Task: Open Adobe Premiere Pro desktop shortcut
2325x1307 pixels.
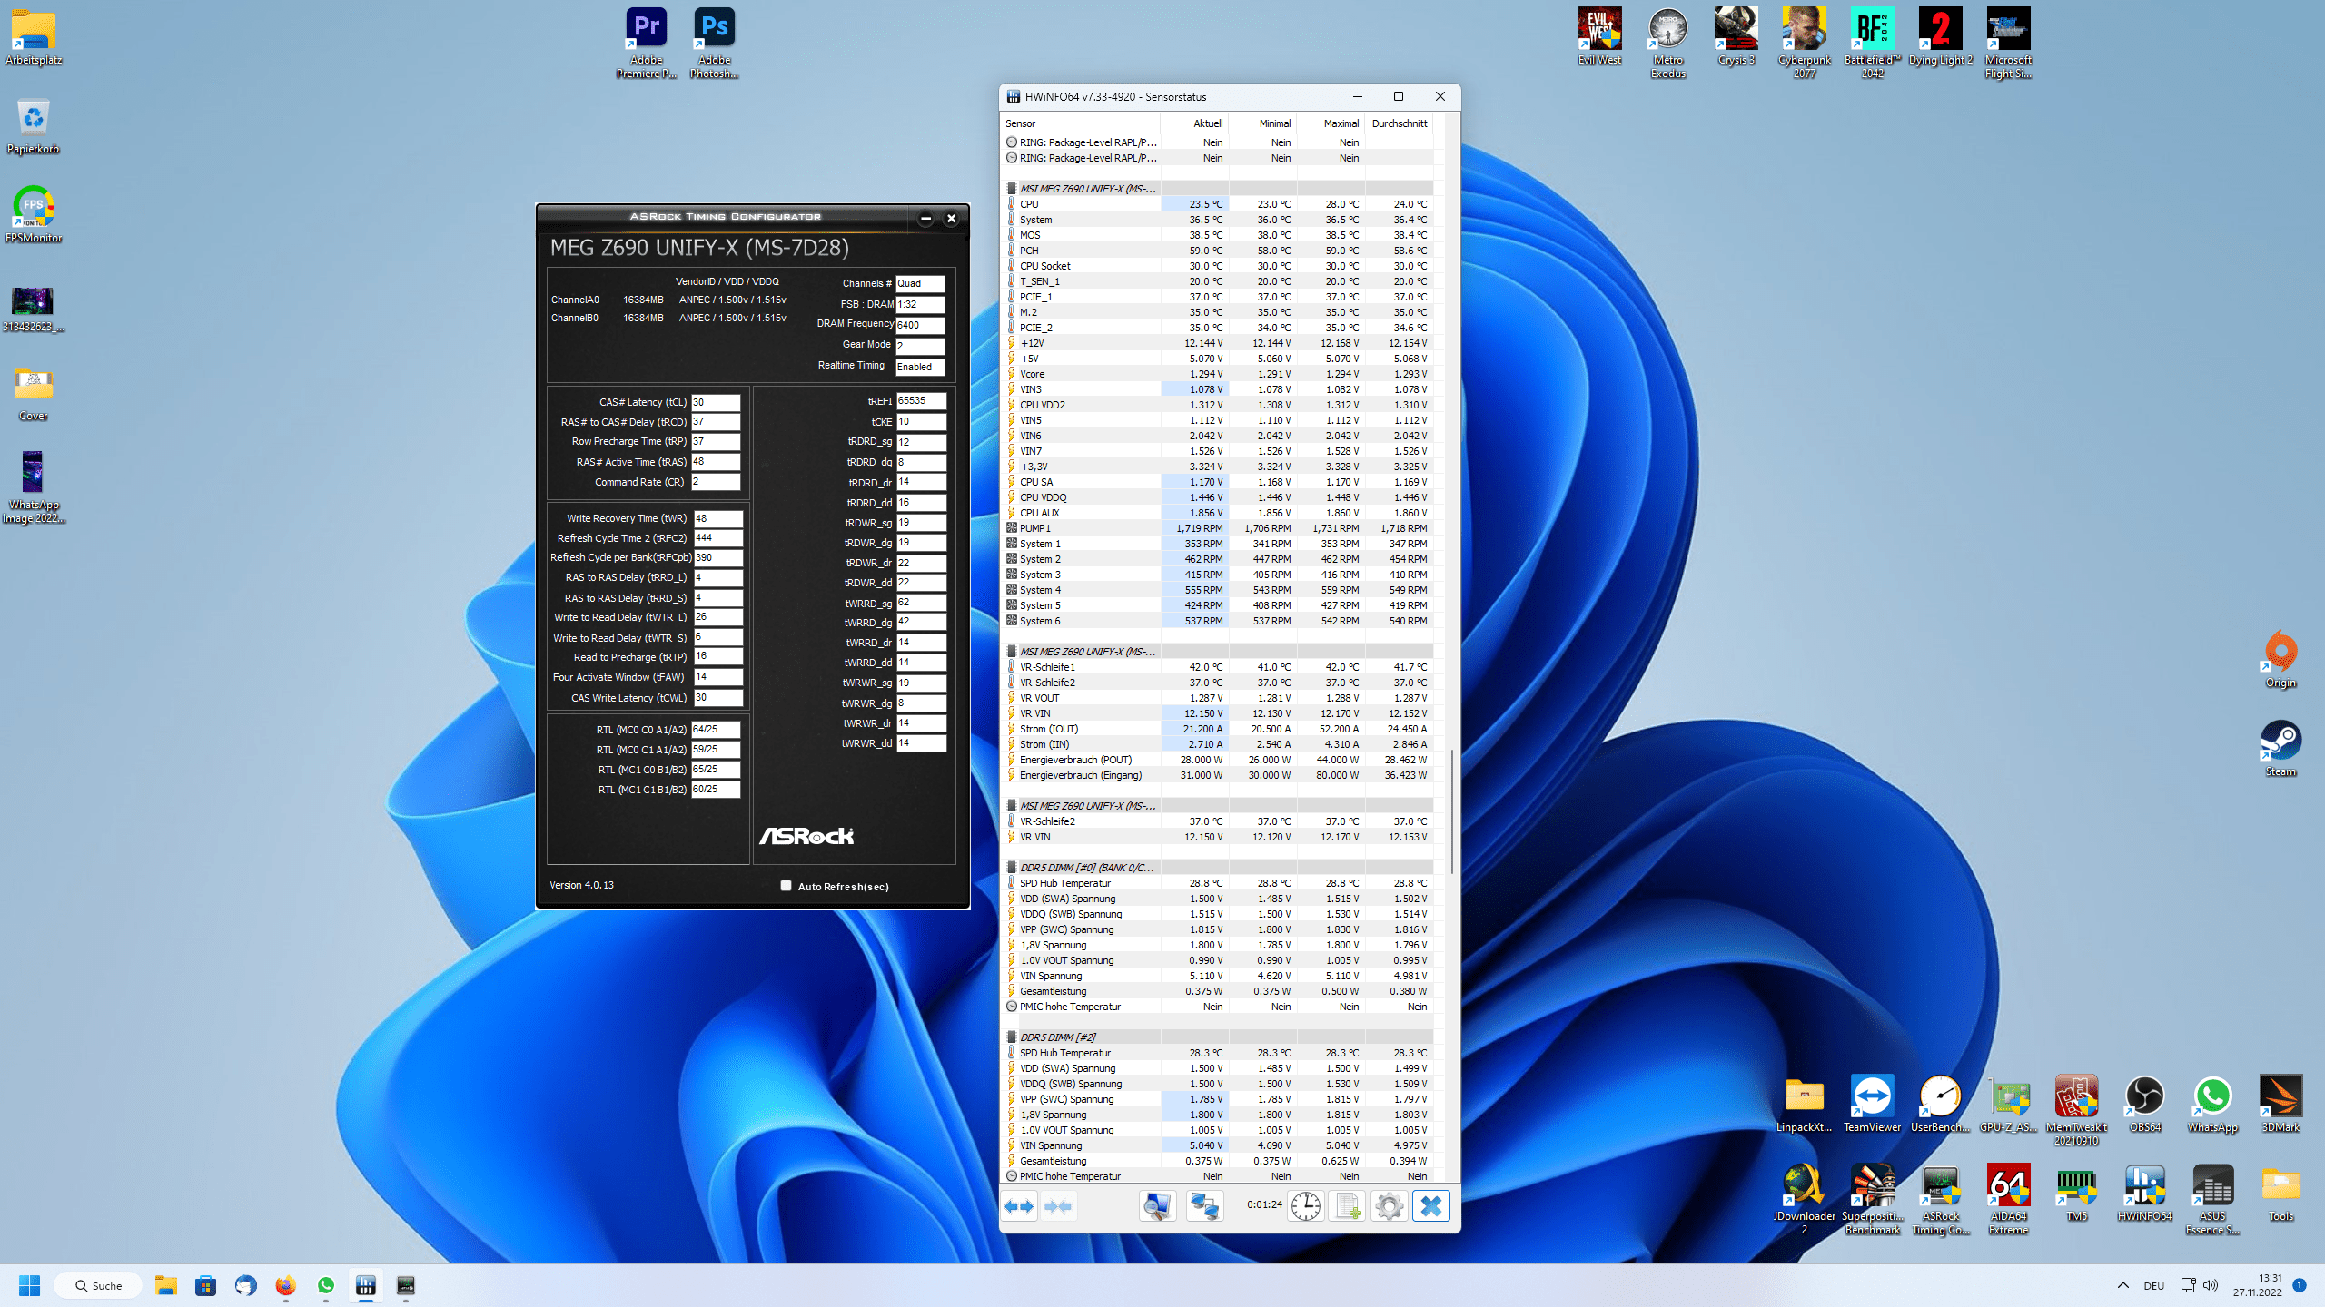Action: [647, 43]
